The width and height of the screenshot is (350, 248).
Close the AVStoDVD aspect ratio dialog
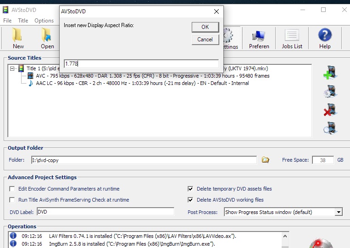(x=217, y=11)
